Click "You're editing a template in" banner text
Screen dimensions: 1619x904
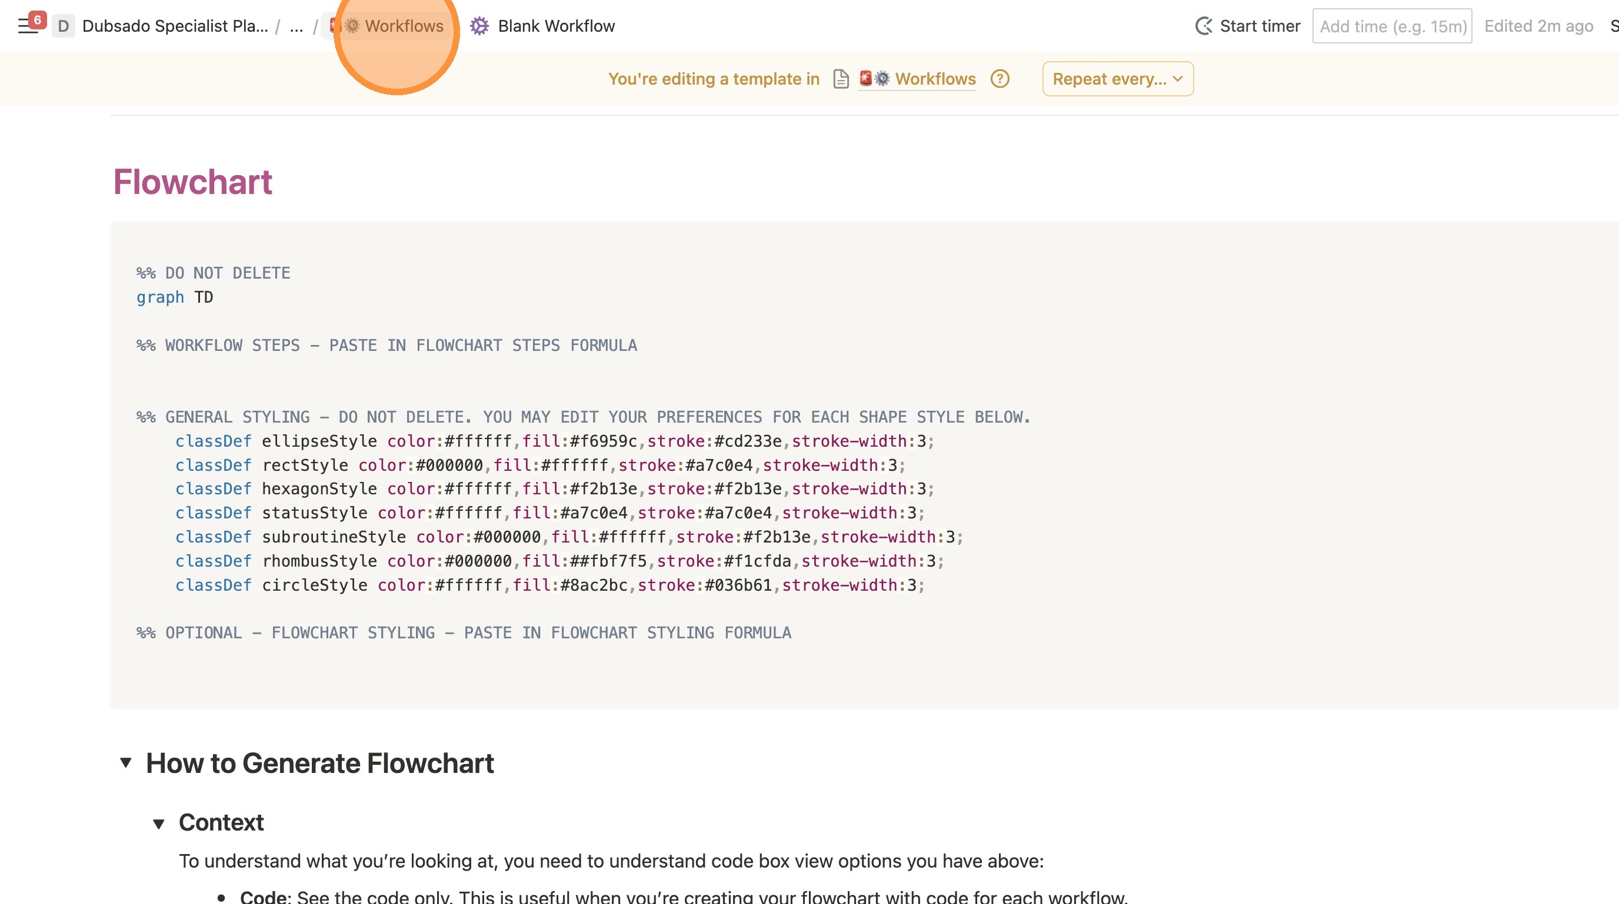click(x=714, y=79)
